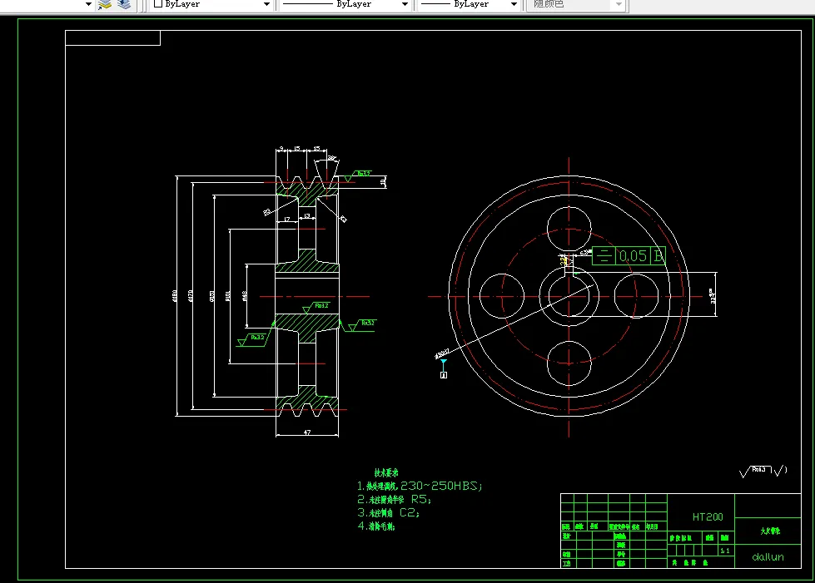Image resolution: width=815 pixels, height=583 pixels.
Task: Select the empty box at drawing frame's top-left
Action: coord(112,38)
